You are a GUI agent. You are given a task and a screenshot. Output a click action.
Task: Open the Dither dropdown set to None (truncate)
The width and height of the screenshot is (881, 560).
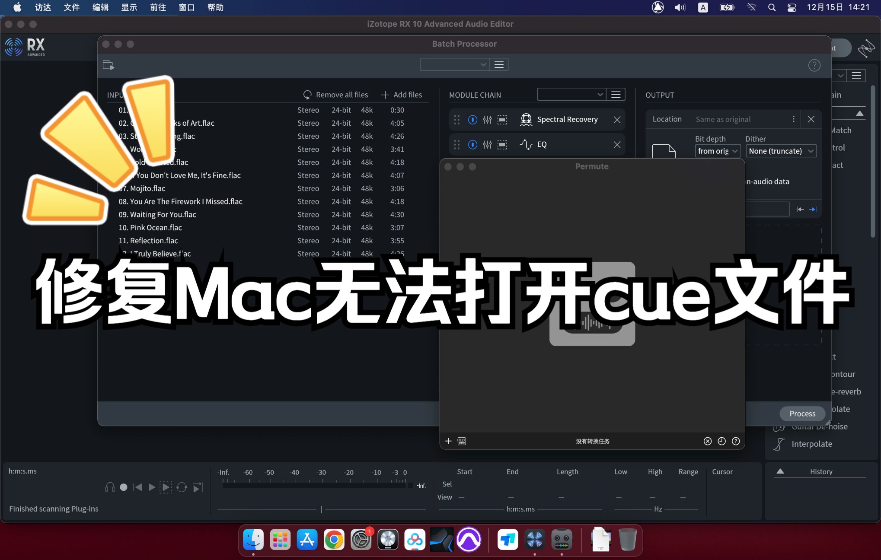[x=781, y=151]
